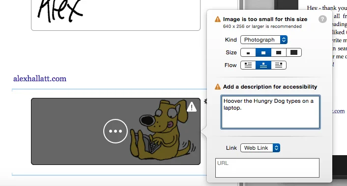Select the third image size option
This screenshot has height=186, width=347.
click(279, 52)
